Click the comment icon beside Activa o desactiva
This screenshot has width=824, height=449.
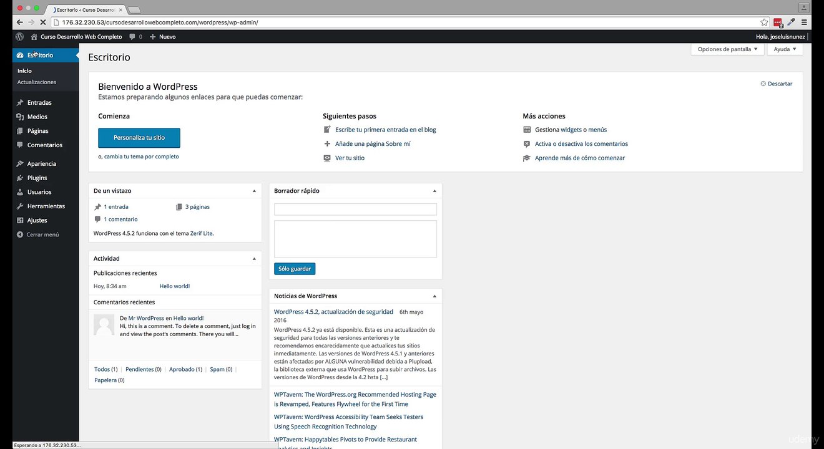pyautogui.click(x=527, y=144)
